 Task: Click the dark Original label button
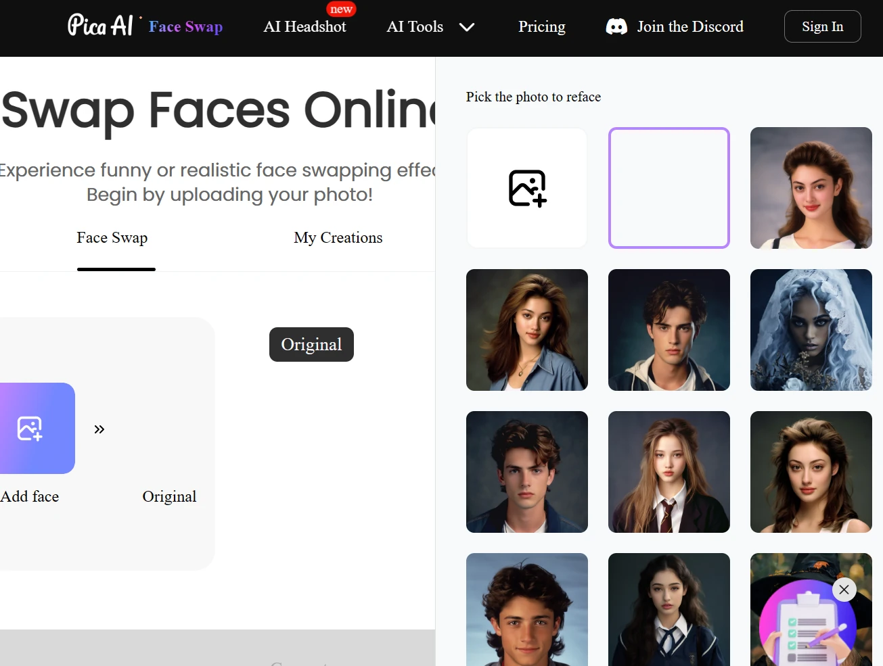(311, 345)
